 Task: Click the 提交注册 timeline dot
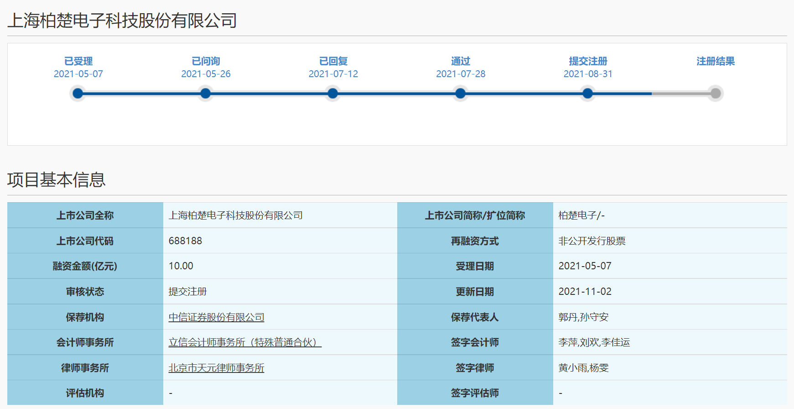coord(588,94)
